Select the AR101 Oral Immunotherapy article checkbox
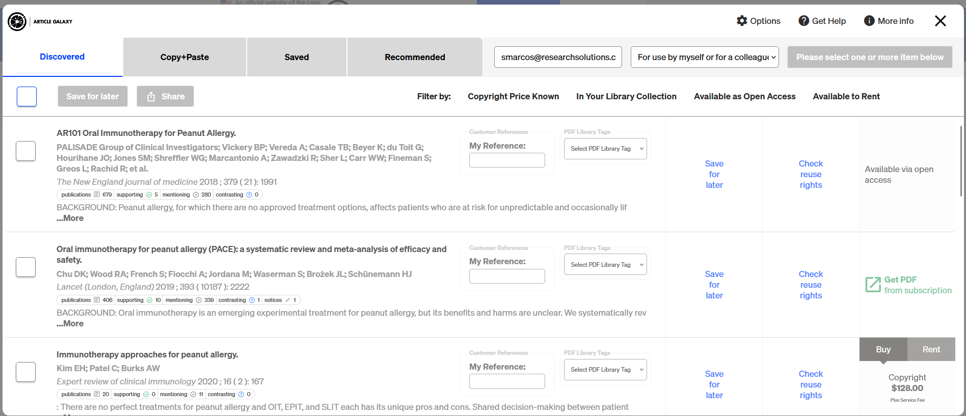966x416 pixels. click(25, 151)
